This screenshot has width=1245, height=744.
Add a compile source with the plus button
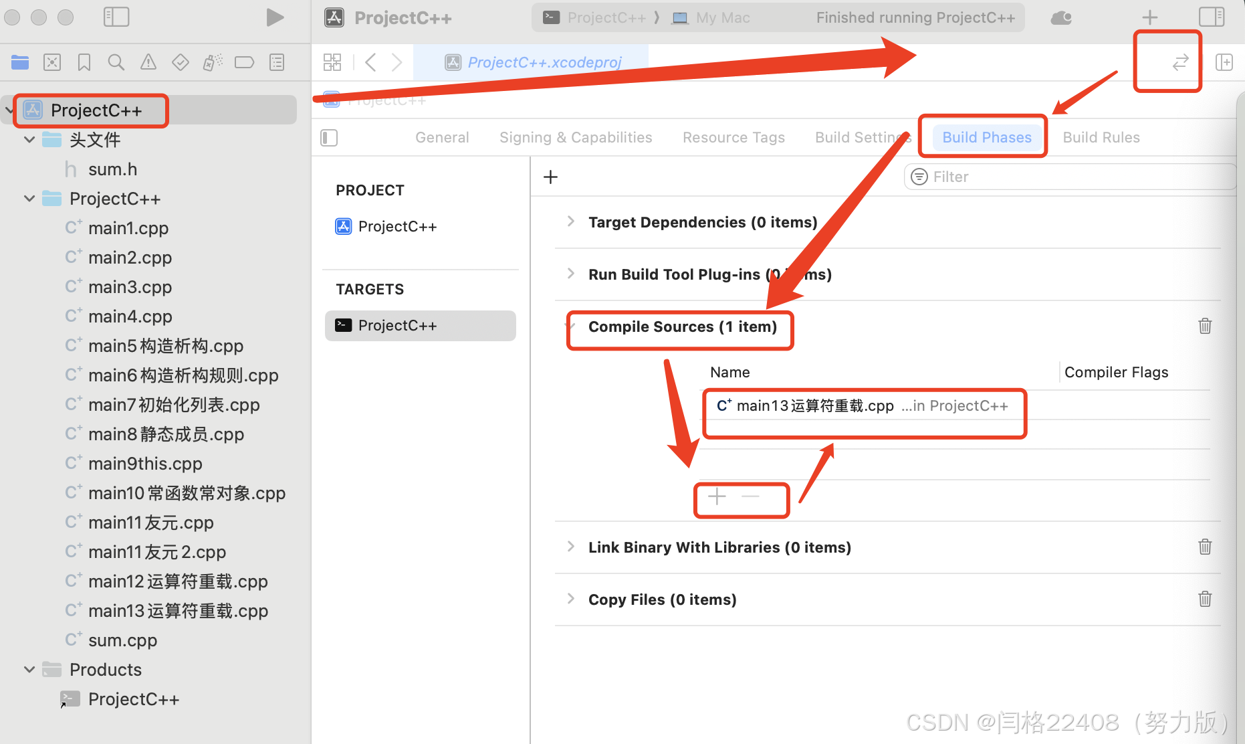click(715, 496)
